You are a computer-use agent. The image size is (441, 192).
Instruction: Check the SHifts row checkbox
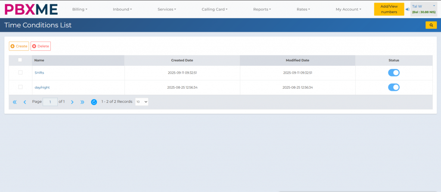(x=20, y=72)
